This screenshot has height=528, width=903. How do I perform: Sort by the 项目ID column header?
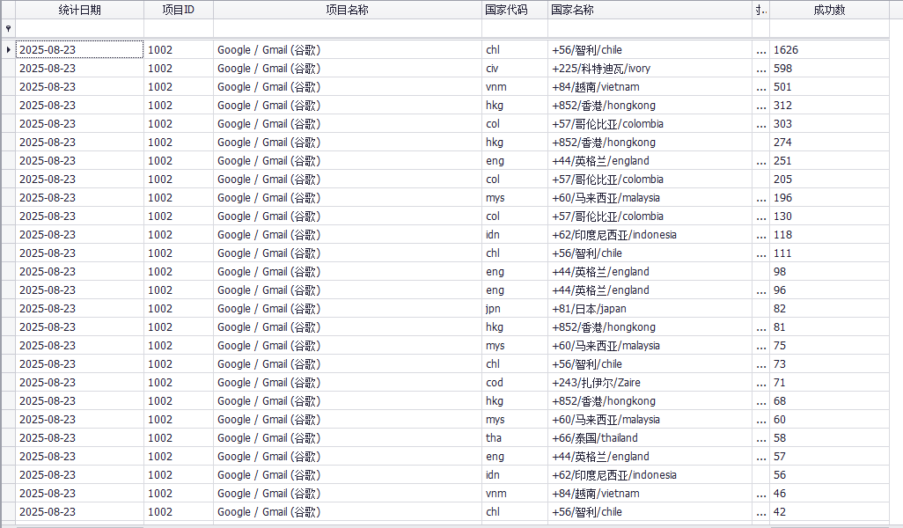[x=179, y=10]
